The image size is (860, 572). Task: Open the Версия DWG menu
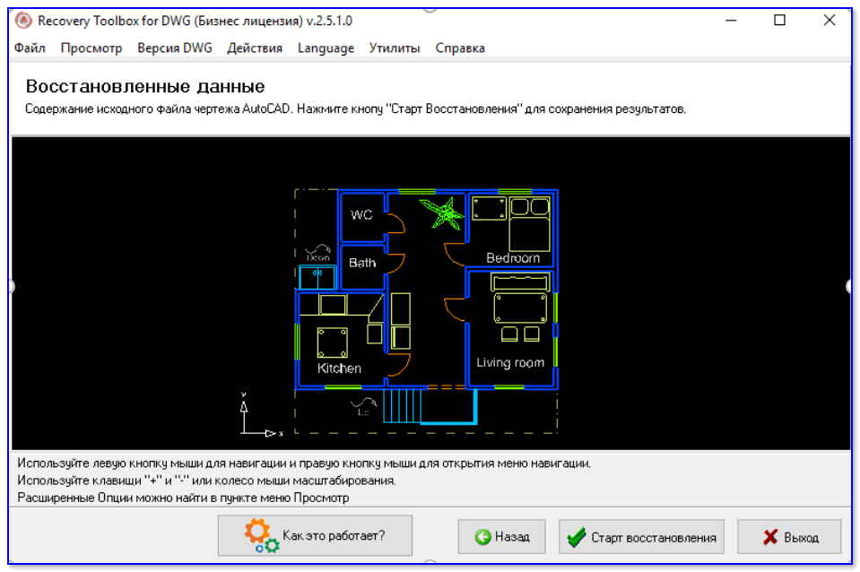point(174,48)
